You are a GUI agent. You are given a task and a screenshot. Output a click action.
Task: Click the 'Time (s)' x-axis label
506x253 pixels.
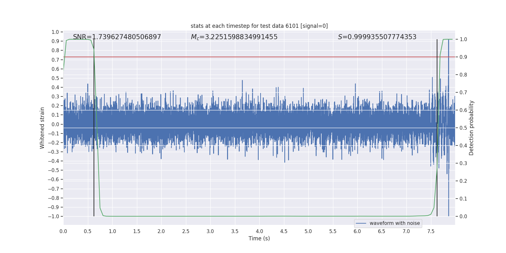259,238
